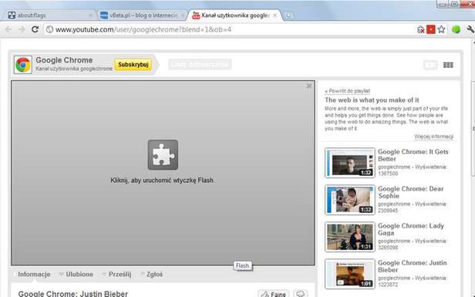Open thumbnail for Google Chrome: Dear Sophie

(x=350, y=200)
